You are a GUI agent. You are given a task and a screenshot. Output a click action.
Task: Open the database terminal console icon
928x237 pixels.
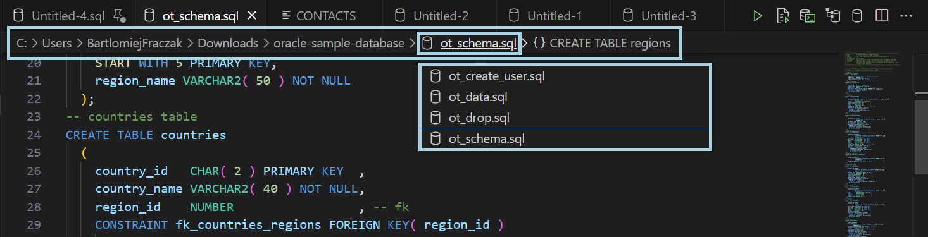click(x=807, y=16)
